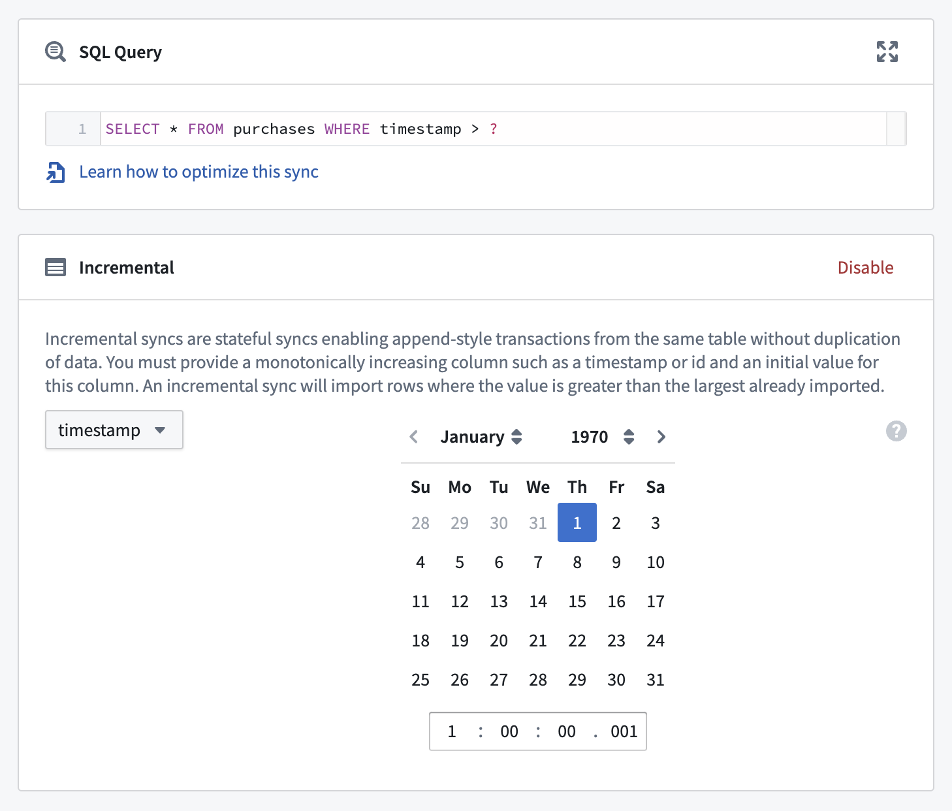Select the last day 31 of January
The height and width of the screenshot is (811, 952).
click(656, 679)
